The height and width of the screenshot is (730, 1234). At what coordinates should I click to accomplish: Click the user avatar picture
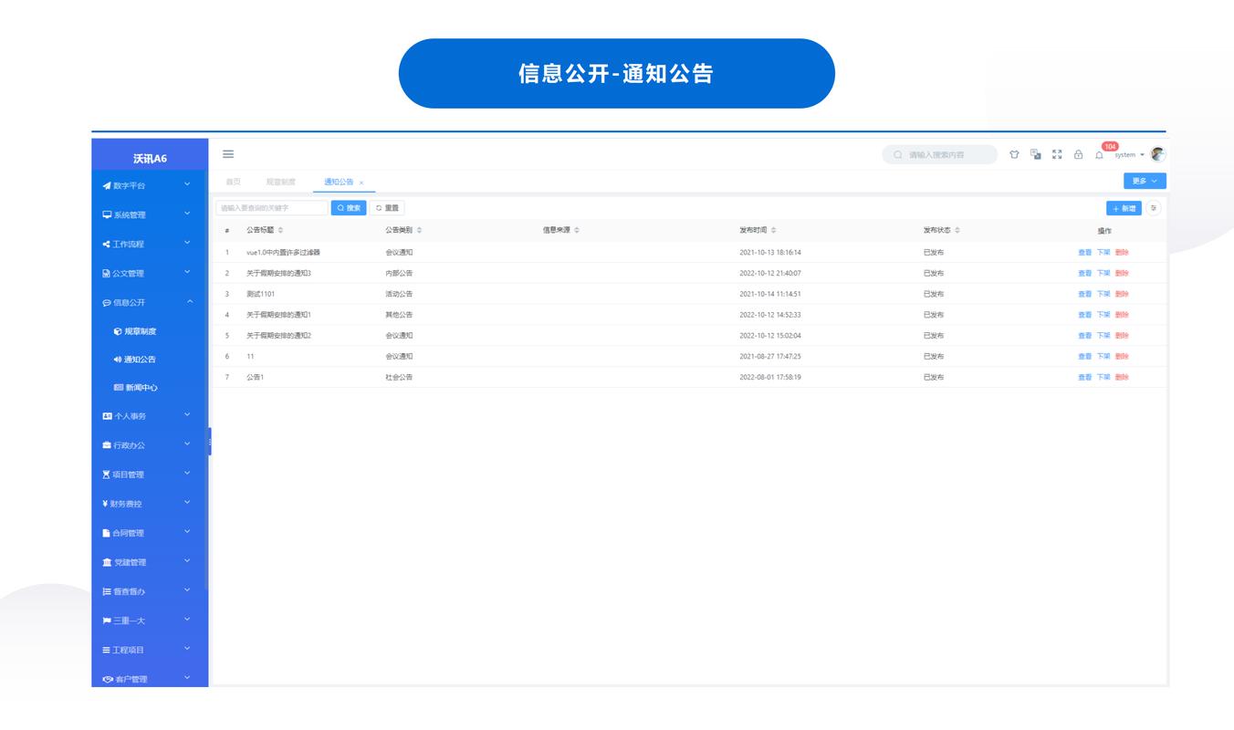coord(1158,154)
